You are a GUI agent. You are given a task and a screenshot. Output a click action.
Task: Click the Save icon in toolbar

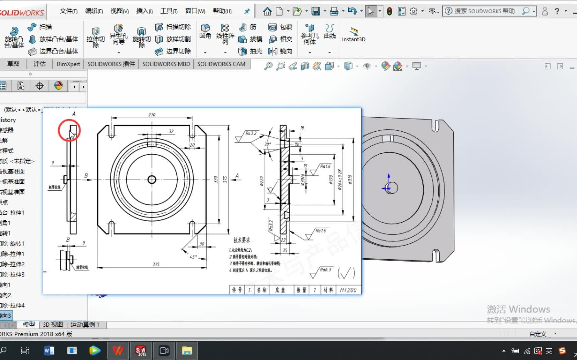click(316, 11)
